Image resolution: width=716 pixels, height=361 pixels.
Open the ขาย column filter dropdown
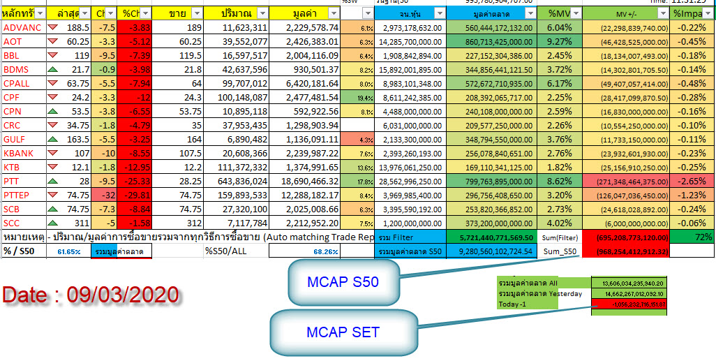coord(197,13)
